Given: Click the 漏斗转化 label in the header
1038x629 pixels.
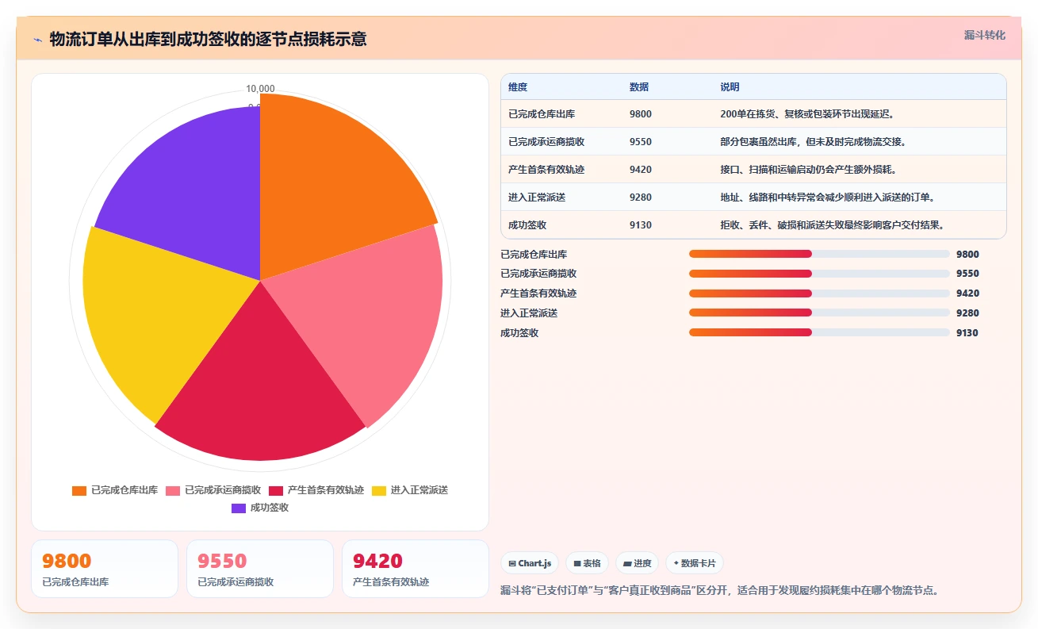Looking at the screenshot, I should 984,35.
